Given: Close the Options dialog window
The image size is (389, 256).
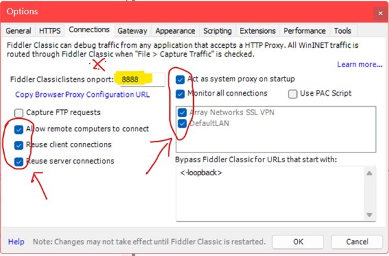Looking at the screenshot, I should (x=381, y=13).
